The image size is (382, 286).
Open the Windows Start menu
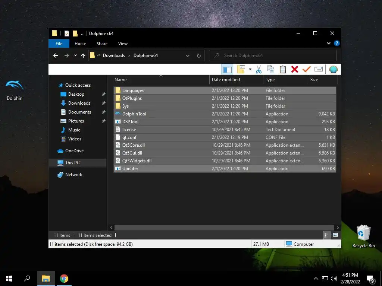click(9, 279)
